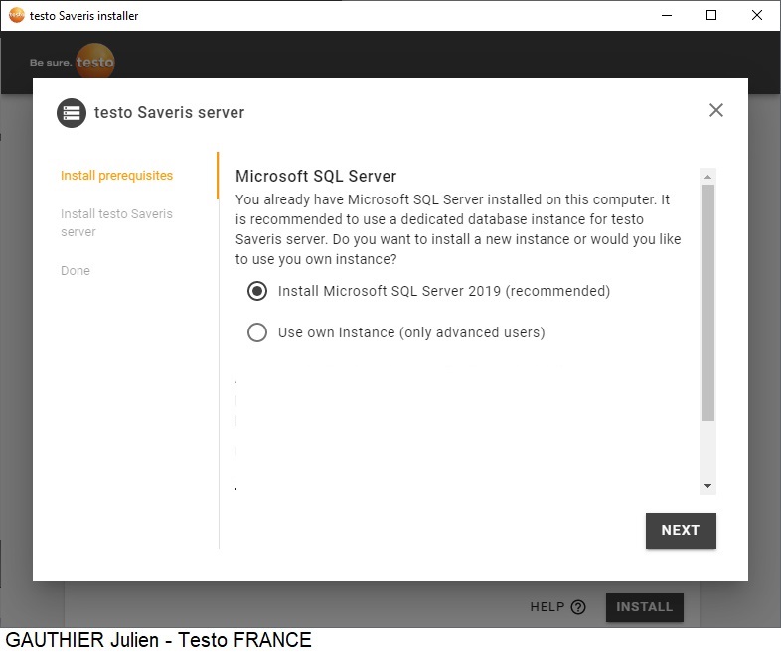Click the testo Saveris server dialog title

pyautogui.click(x=169, y=113)
